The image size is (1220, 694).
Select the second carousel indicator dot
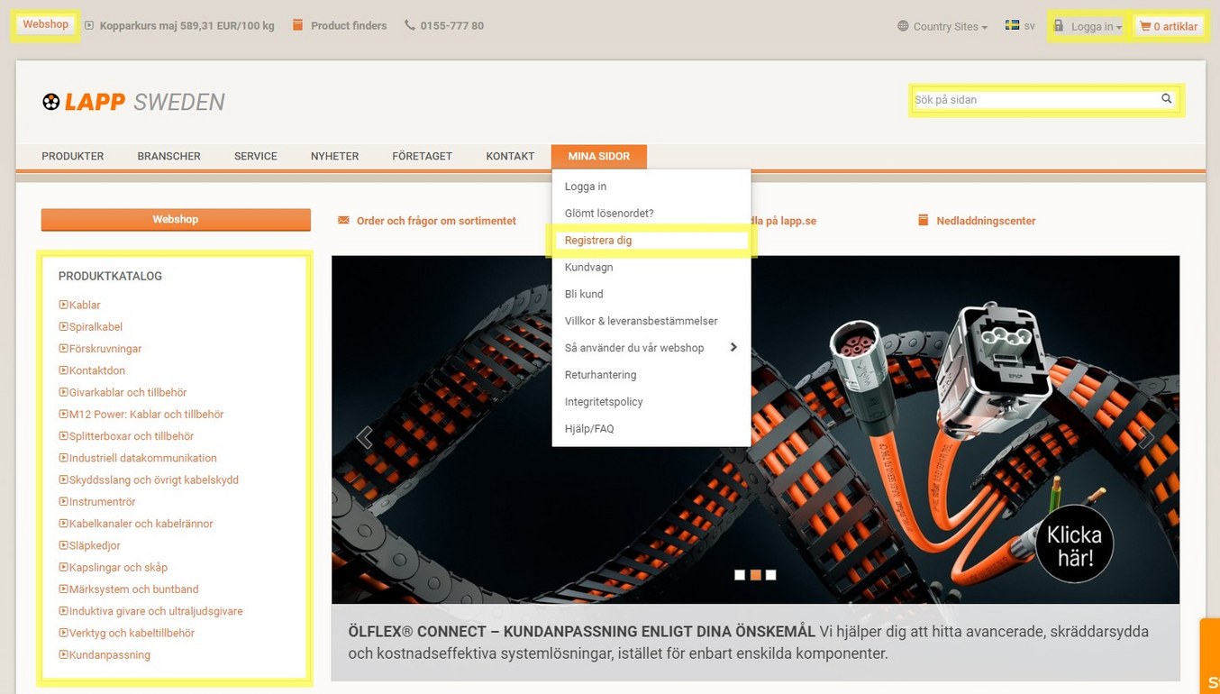tap(756, 575)
